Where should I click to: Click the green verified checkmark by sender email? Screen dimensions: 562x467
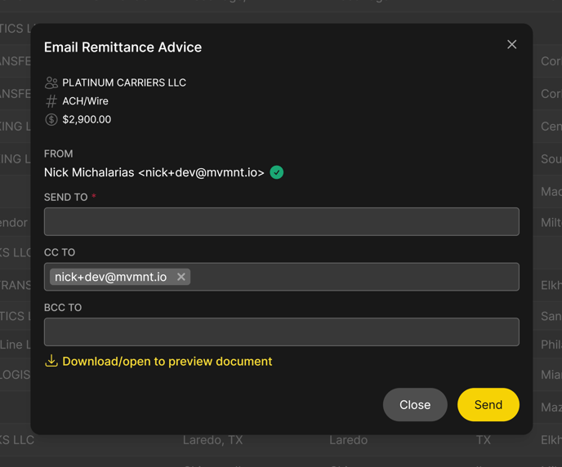[x=276, y=172]
